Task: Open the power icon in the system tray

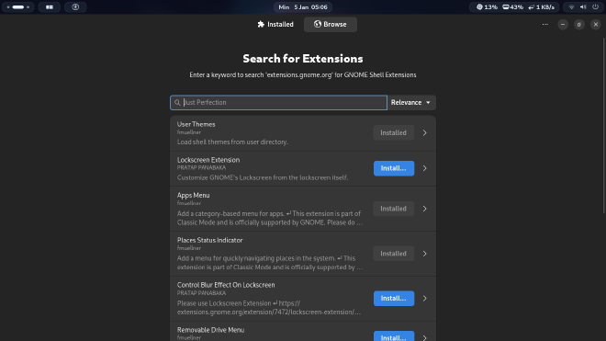Action: coord(595,7)
